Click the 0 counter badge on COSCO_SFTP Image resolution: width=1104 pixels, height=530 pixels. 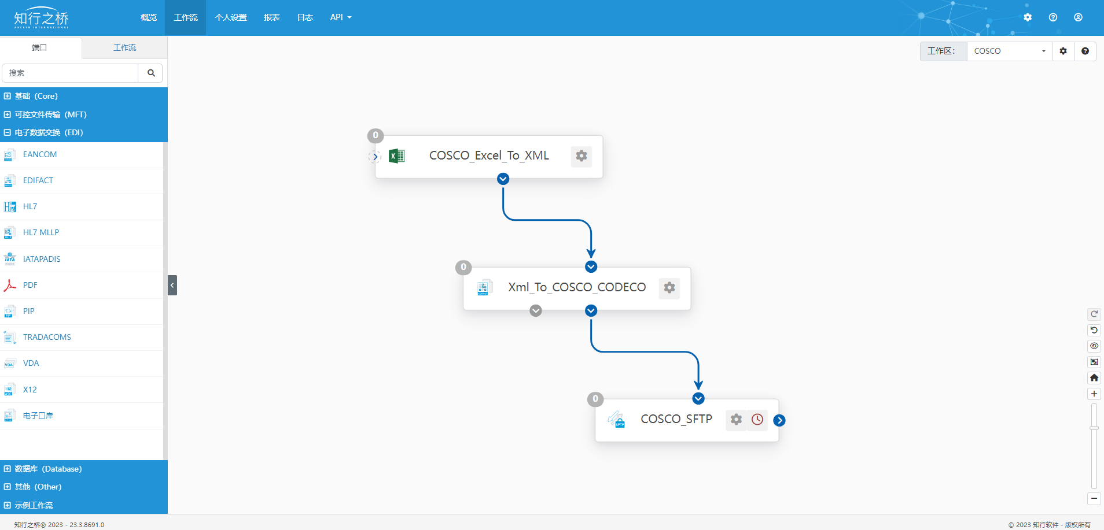(x=595, y=399)
